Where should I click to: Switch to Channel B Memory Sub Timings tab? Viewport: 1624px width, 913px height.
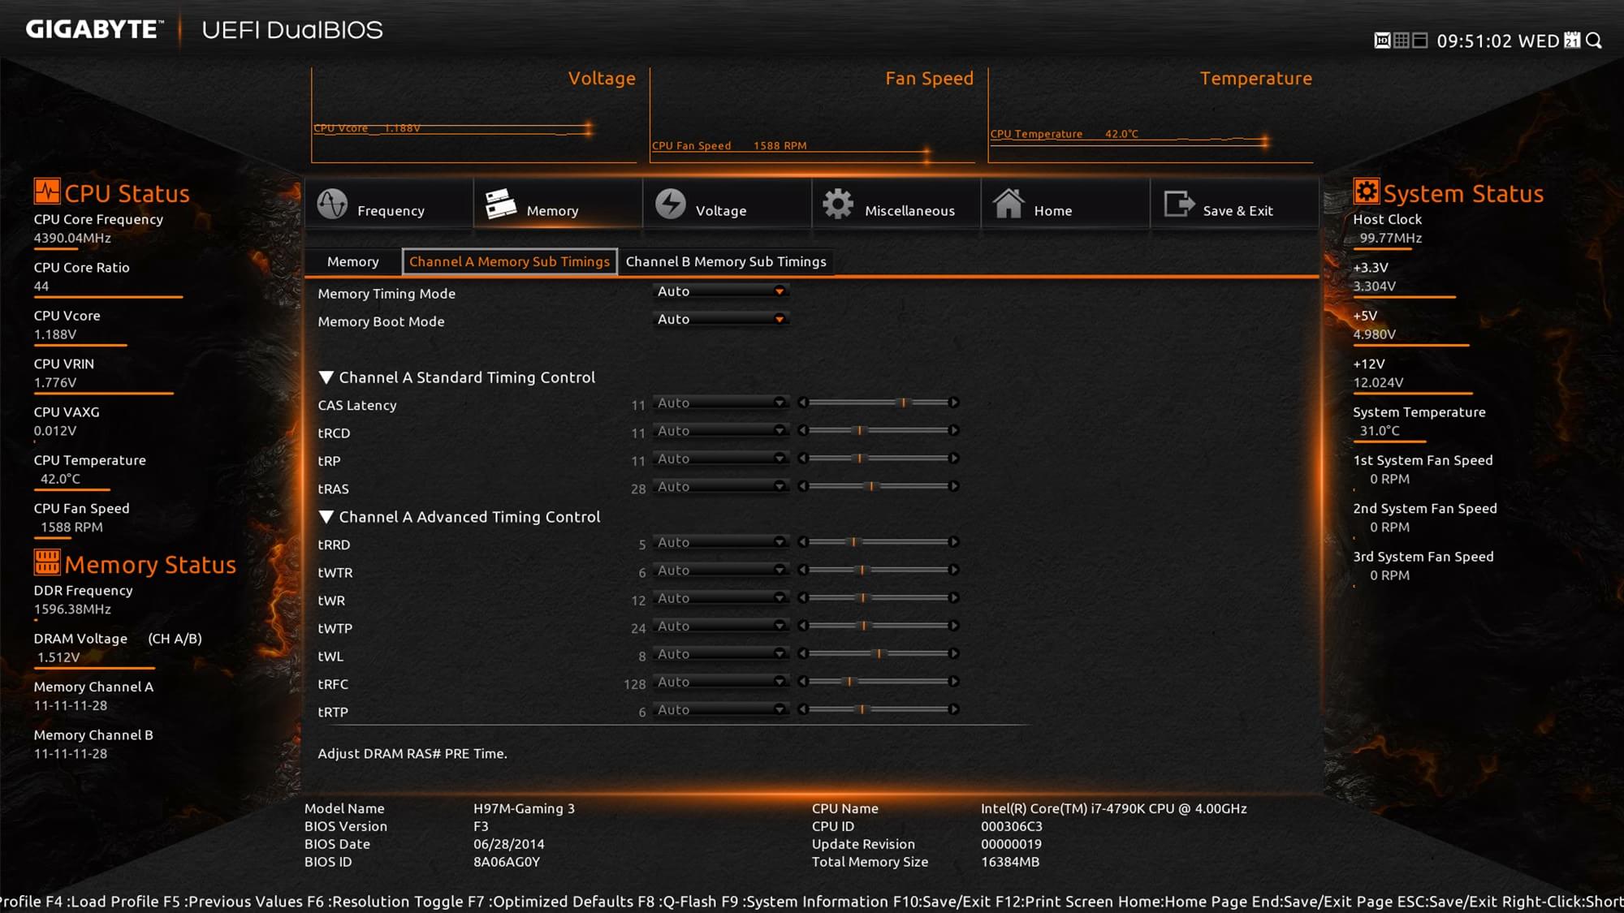[726, 261]
